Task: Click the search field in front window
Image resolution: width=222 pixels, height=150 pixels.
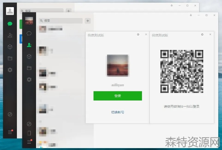Action: click(x=61, y=21)
